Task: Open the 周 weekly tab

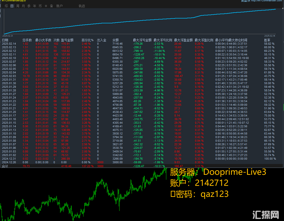Action: [x=17, y=6]
